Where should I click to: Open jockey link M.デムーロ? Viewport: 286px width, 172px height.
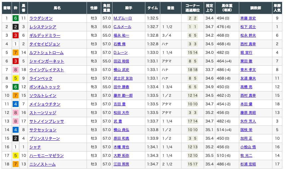tap(123, 18)
